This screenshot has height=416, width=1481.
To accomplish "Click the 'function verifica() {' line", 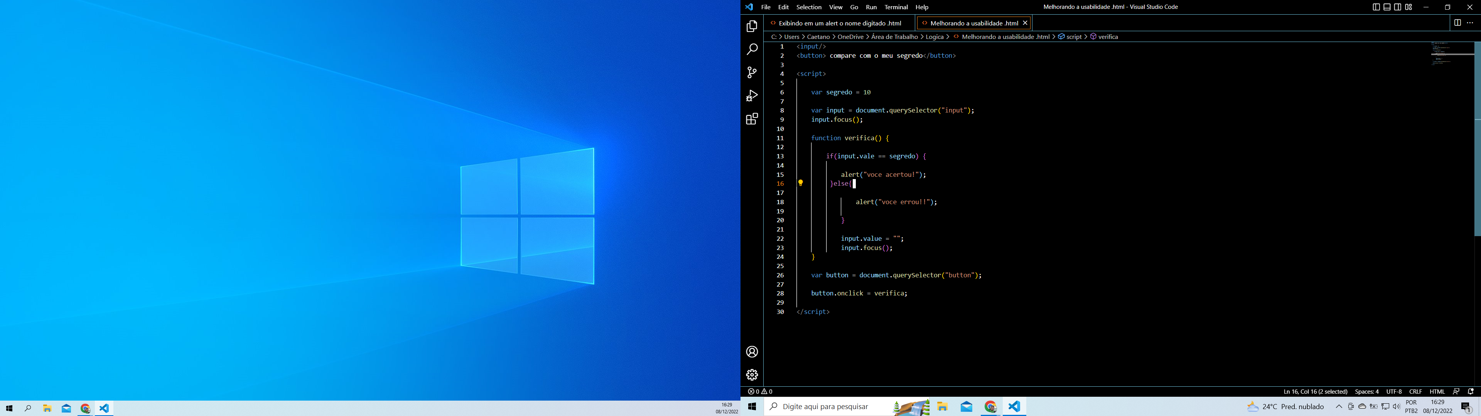I will [850, 138].
